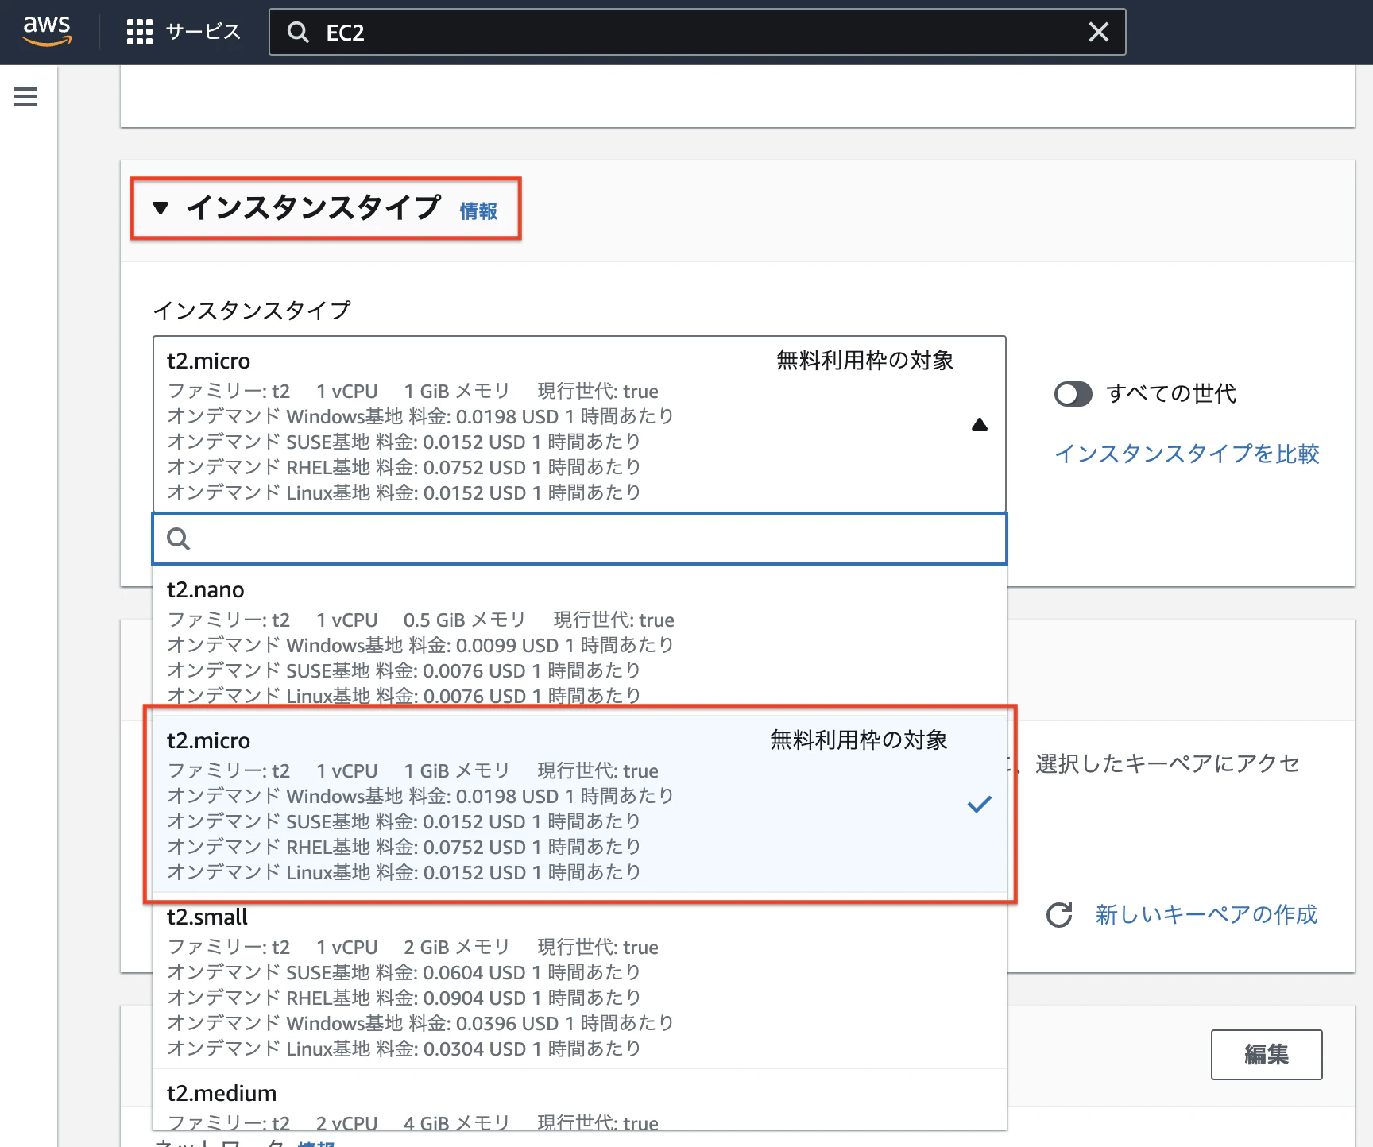Click t2.small Linux price 0.0304 USD line
This screenshot has width=1373, height=1147.
(404, 1049)
